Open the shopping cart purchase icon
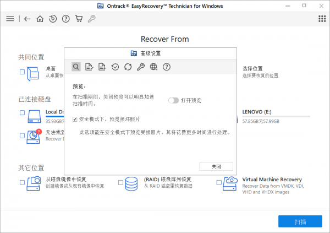The image size is (330, 233). click(x=79, y=19)
